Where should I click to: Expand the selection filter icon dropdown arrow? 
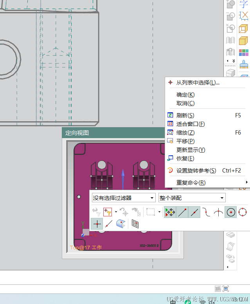(x=116, y=212)
